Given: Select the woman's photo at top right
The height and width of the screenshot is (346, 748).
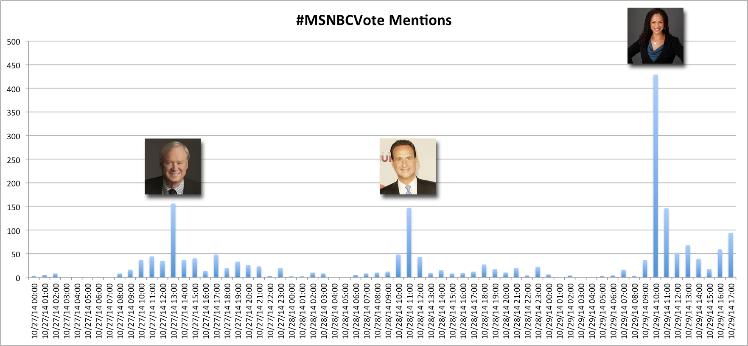Looking at the screenshot, I should [x=656, y=36].
